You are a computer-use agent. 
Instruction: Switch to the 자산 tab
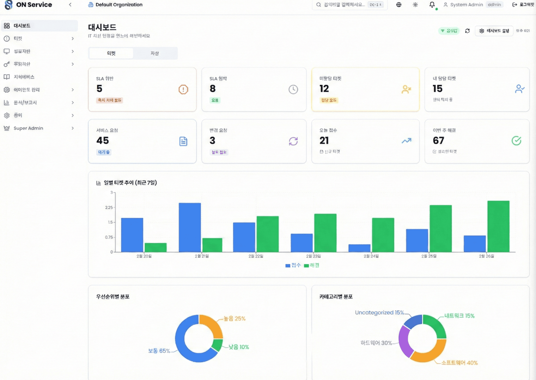[155, 53]
